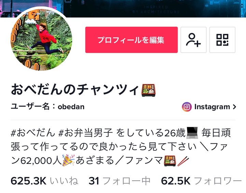Click the Instagram logo icon
This screenshot has width=246, height=193.
click(x=187, y=107)
